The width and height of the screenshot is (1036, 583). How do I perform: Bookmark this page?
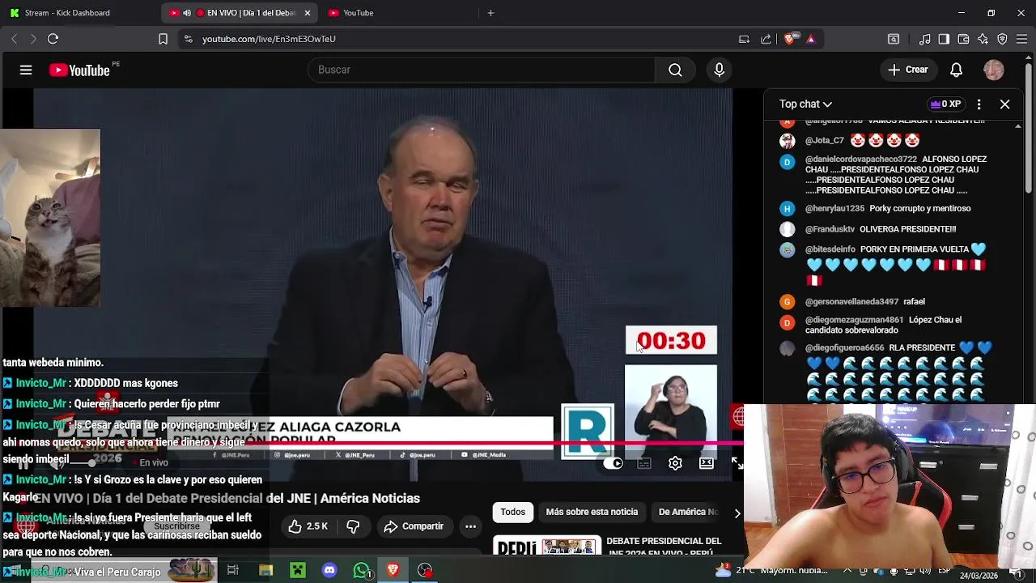pos(163,39)
